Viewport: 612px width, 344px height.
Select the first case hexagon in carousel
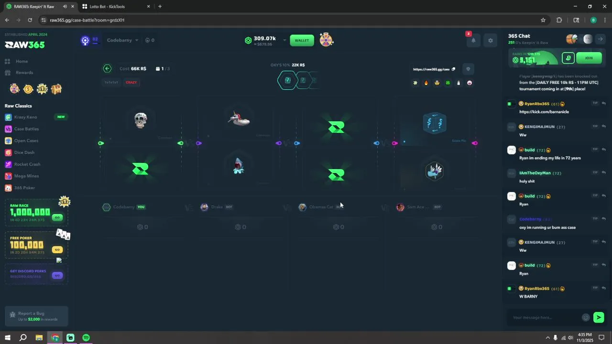tap(288, 80)
